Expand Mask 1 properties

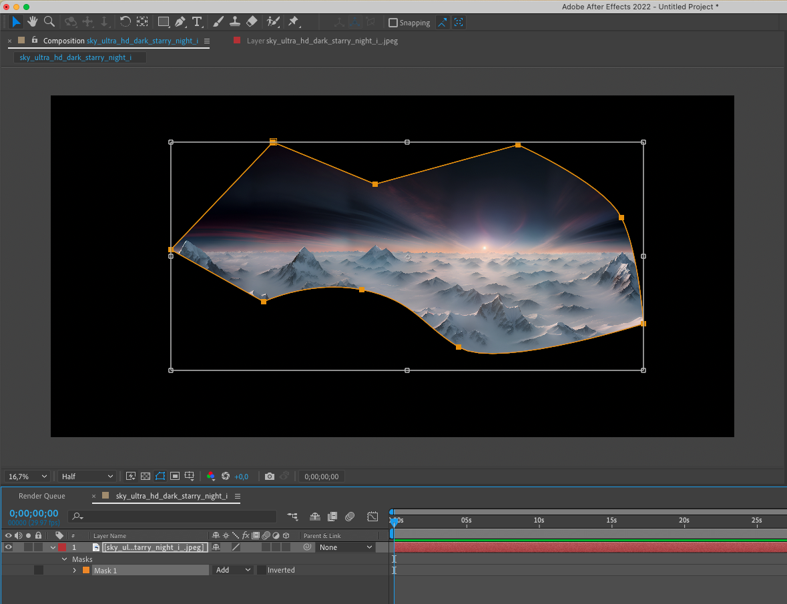pos(74,570)
